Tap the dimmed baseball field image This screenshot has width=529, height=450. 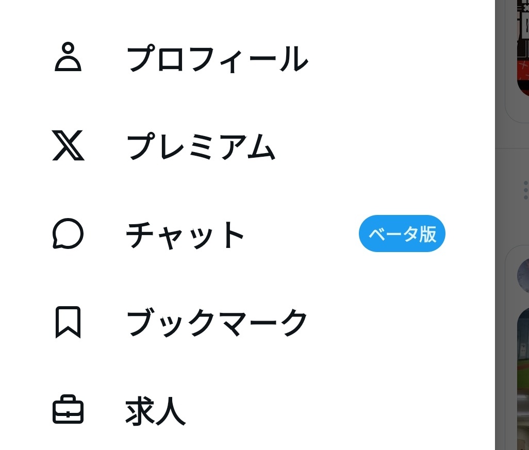coord(523,378)
